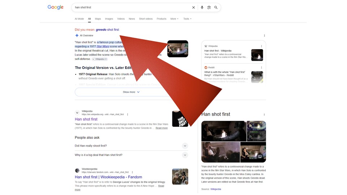Open the Han shot first Wookieepedia Fandom result
The width and height of the screenshot is (347, 195).
[108, 177]
